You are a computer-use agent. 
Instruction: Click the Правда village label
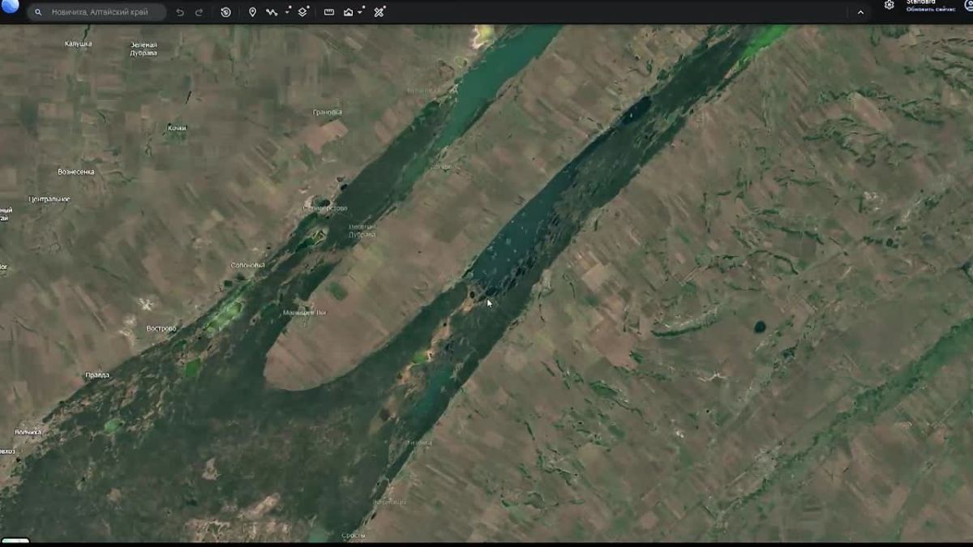click(97, 375)
